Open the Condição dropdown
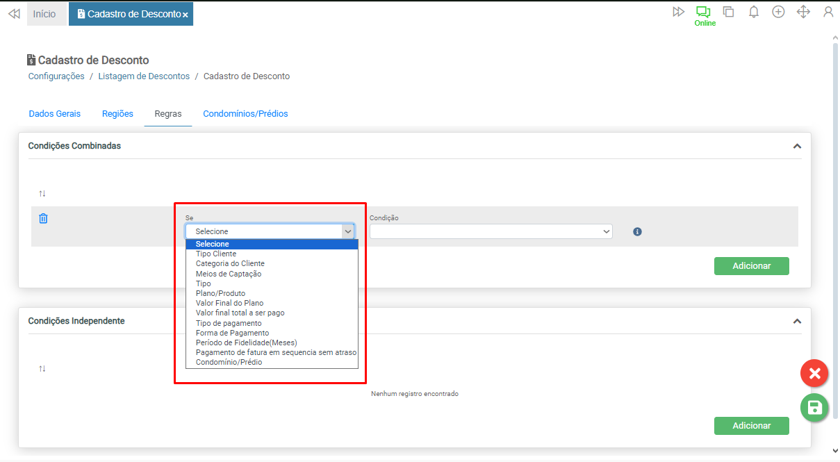Image resolution: width=840 pixels, height=462 pixels. coord(491,231)
